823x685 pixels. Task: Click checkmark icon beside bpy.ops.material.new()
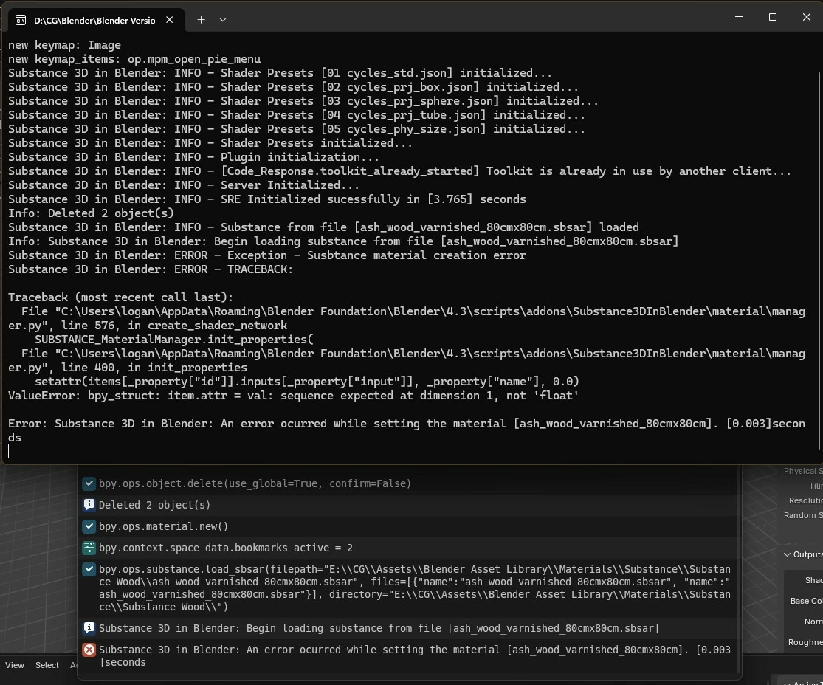[x=89, y=526]
